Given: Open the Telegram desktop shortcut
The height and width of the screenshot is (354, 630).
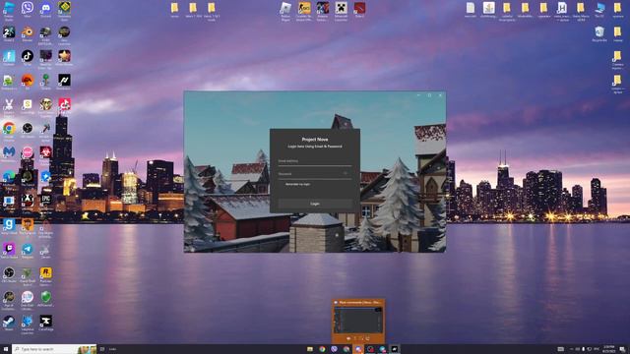Looking at the screenshot, I should [28, 250].
